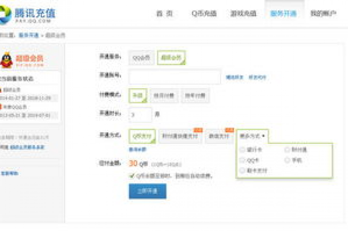The height and width of the screenshot is (231, 348).
Task: Click the 超级会员 sidebar heading
Action: click(x=29, y=58)
